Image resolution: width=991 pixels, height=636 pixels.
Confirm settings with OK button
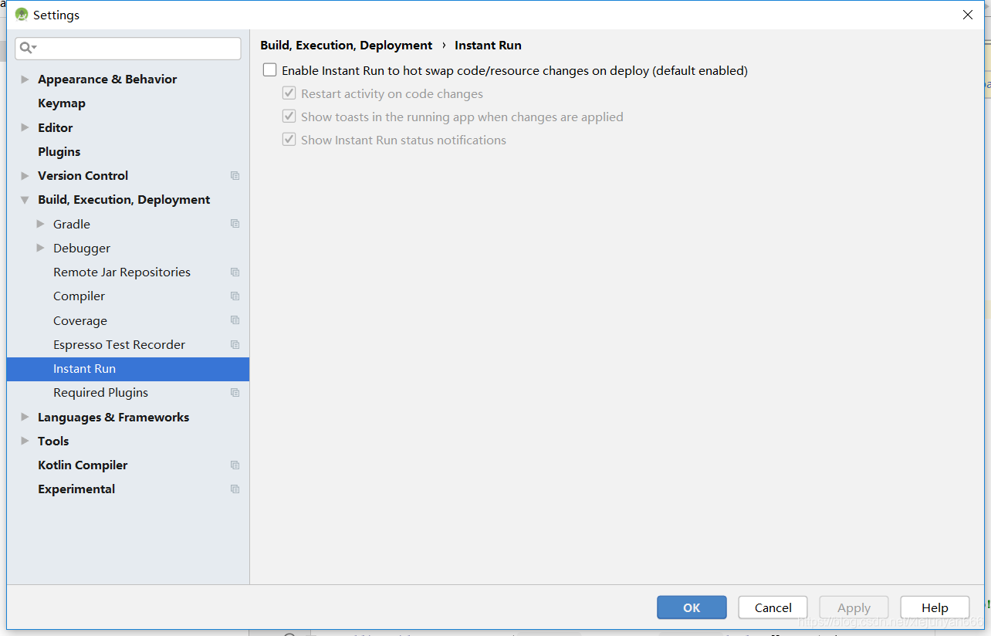click(692, 607)
